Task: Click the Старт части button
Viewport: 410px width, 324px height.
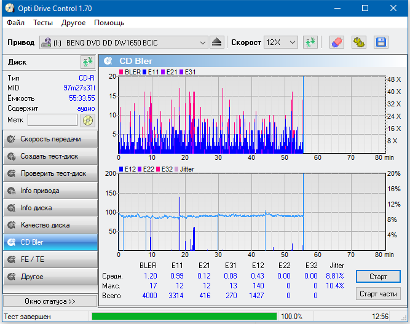Action: pyautogui.click(x=377, y=294)
